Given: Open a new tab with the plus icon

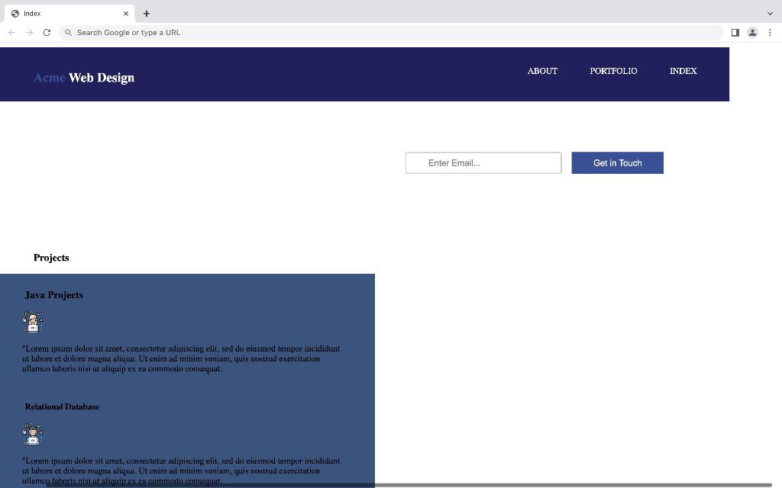Looking at the screenshot, I should (x=146, y=13).
